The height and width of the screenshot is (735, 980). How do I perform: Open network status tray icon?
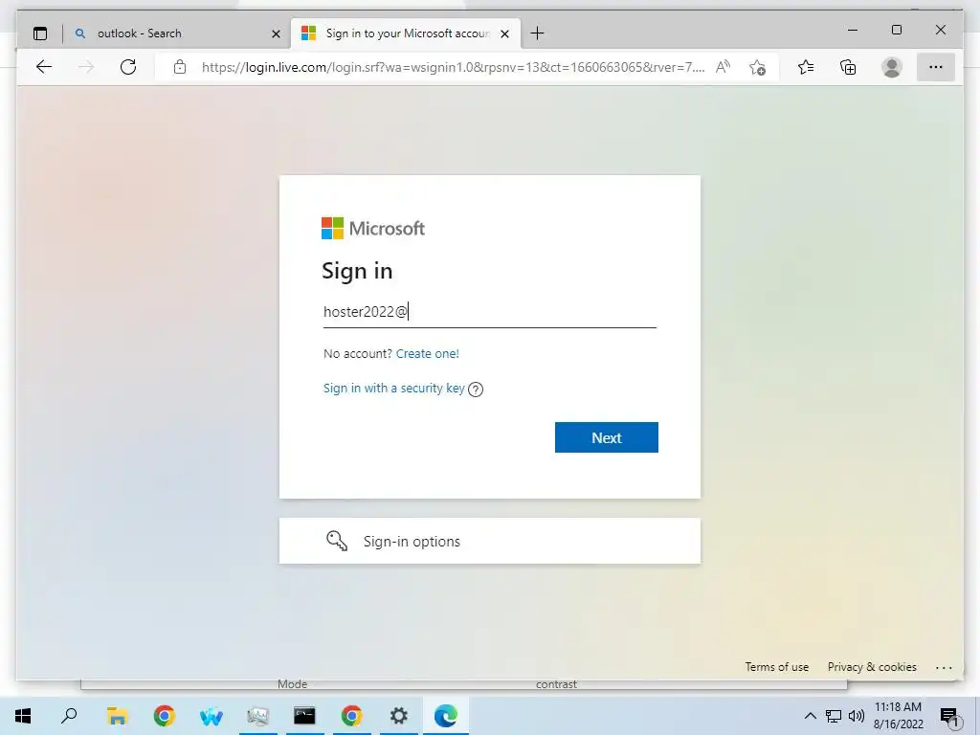[x=834, y=716]
